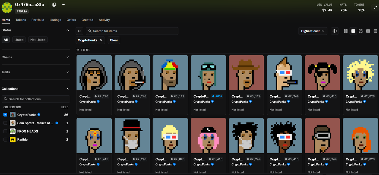Collapse the Status section
Viewport: 379px width, 175px height.
(x=68, y=30)
